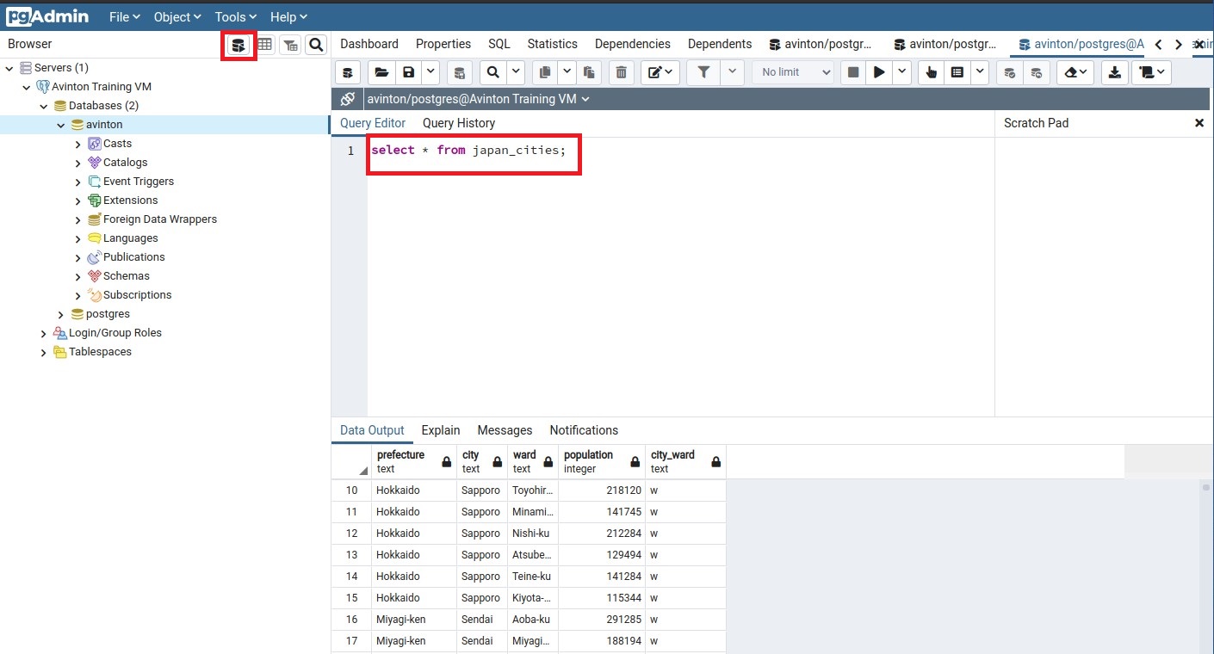This screenshot has width=1214, height=654.
Task: Collapse the Databases (2) node
Action: [x=44, y=106]
